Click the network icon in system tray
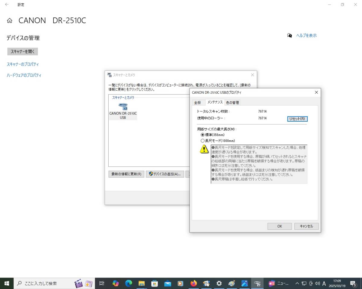 coord(304,283)
